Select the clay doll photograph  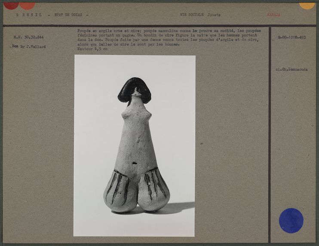(135, 145)
